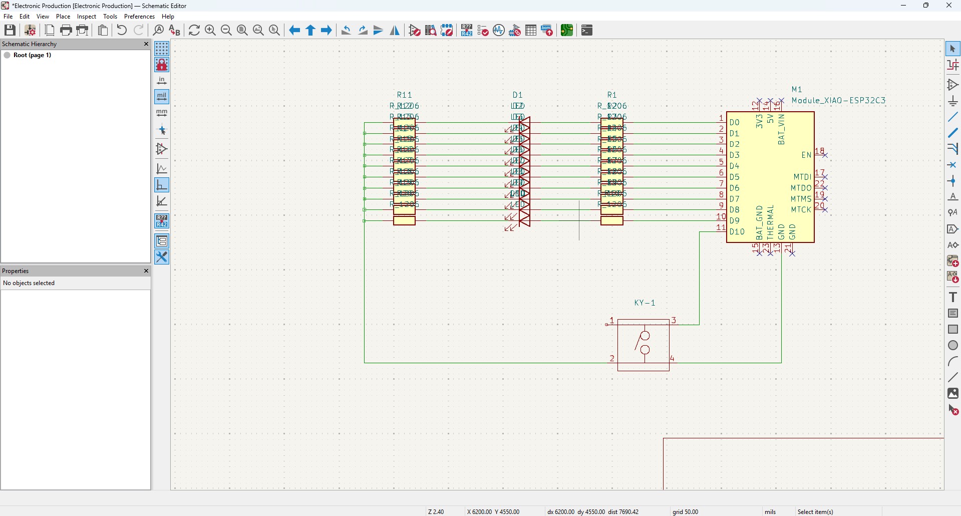This screenshot has height=516, width=961.
Task: Mirror selection horizontally
Action: point(395,30)
